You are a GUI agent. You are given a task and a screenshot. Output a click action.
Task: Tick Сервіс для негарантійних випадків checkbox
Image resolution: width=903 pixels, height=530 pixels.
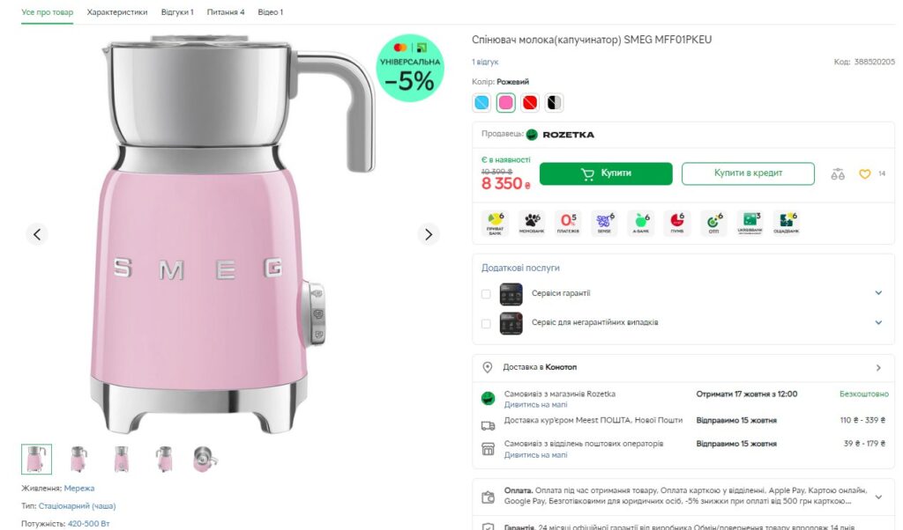[486, 323]
